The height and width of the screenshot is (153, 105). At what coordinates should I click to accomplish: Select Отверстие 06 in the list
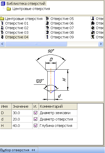62,23
